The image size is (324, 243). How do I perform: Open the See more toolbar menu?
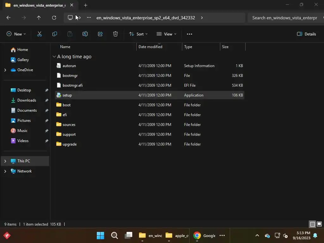[190, 34]
